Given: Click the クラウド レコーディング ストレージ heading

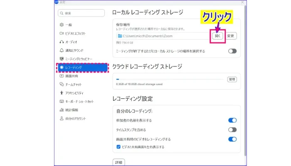Looking at the screenshot, I should pos(147,66).
